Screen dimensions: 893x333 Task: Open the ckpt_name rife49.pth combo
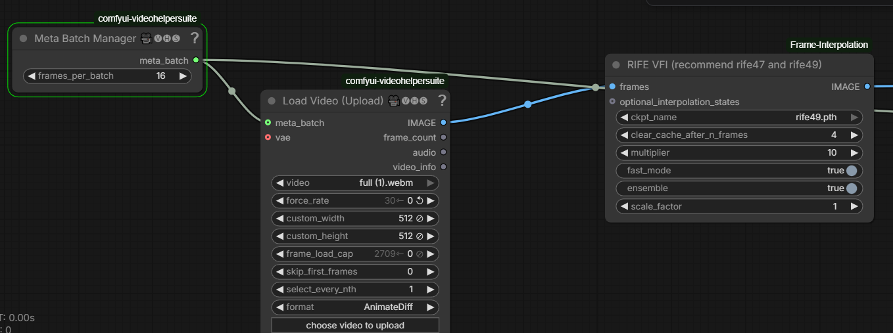pyautogui.click(x=739, y=118)
